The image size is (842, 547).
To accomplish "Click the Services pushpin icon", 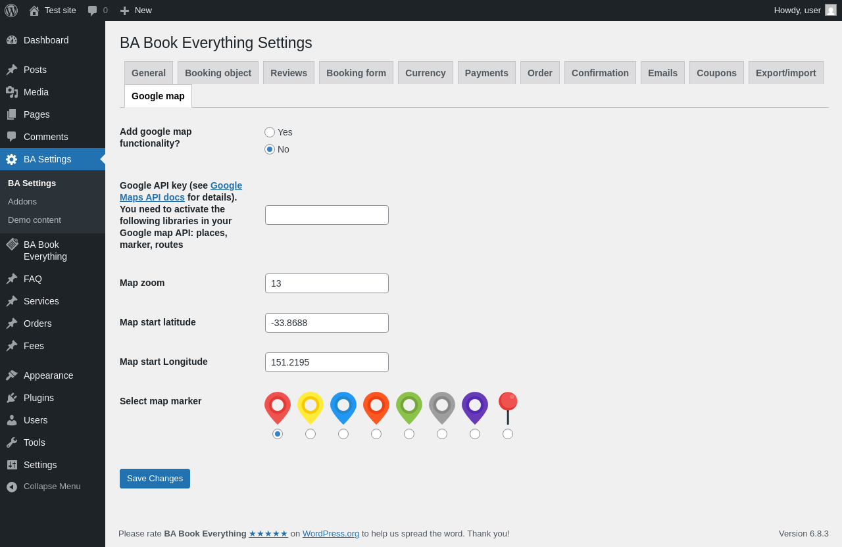I will click(12, 301).
